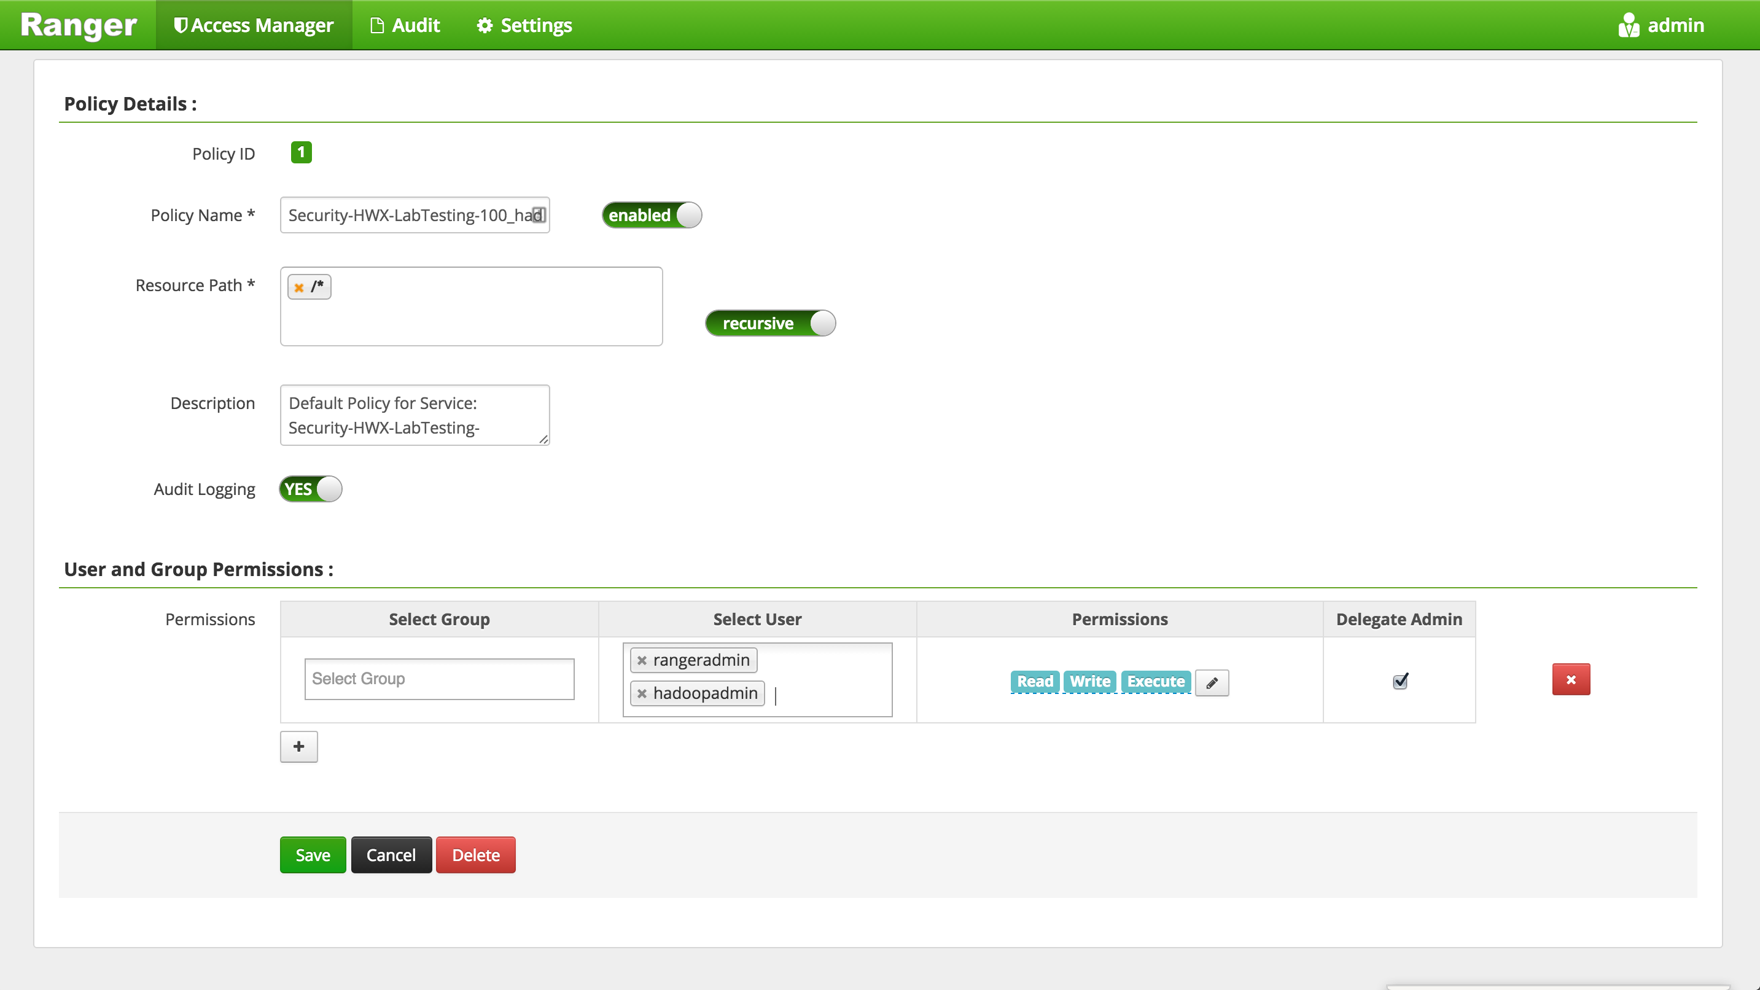Screen dimensions: 1760x990
Task: Edit the Description text area
Action: [x=415, y=415]
